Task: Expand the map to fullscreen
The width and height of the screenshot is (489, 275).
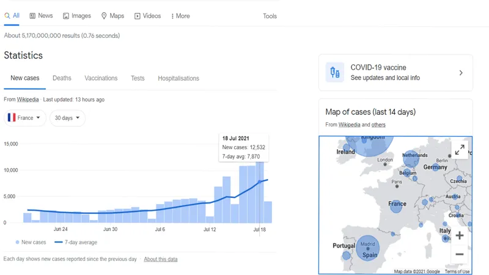Action: [x=460, y=149]
